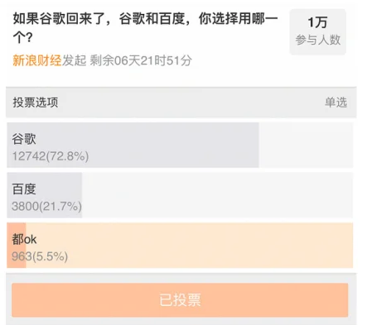This screenshot has width=367, height=325.
Task: Click the 发起 text beside 新浪财经
Action: pos(74,60)
